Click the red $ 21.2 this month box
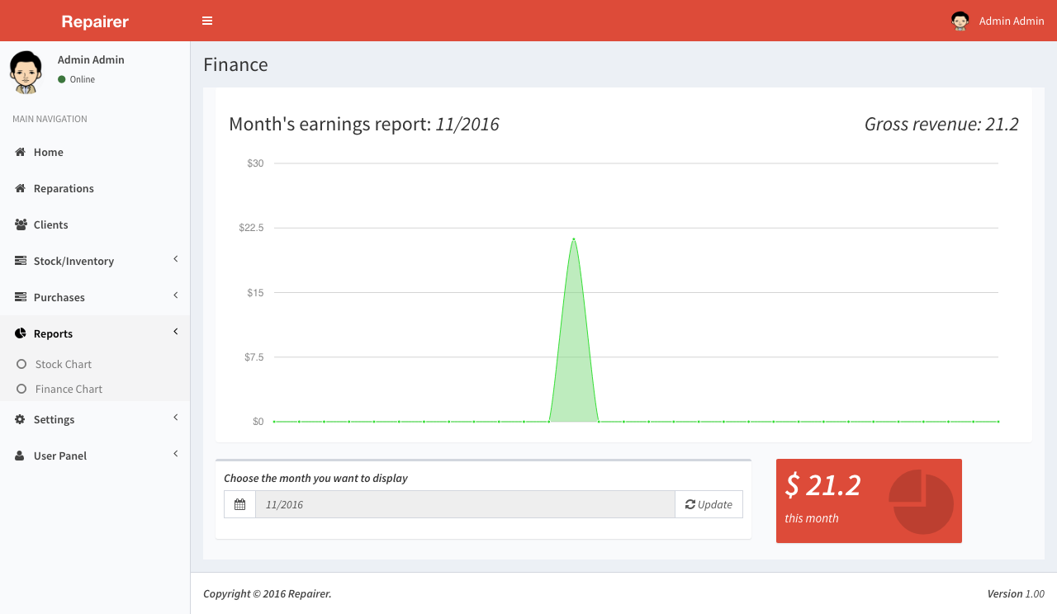1057x614 pixels. click(869, 501)
